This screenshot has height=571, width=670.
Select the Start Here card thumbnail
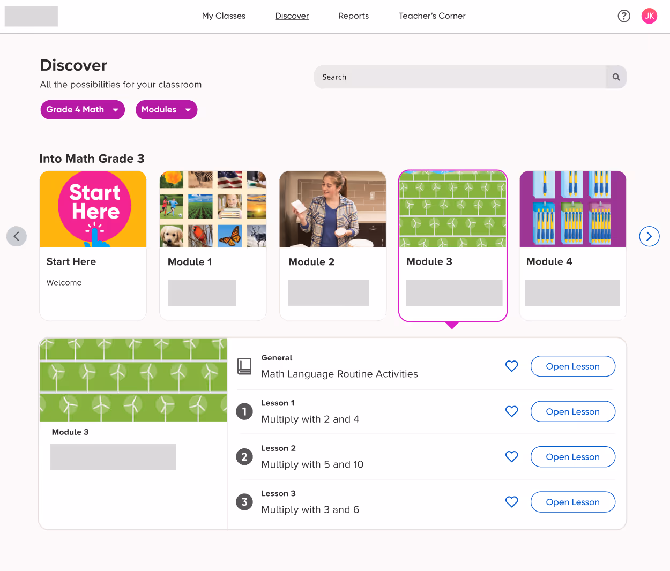pos(93,209)
